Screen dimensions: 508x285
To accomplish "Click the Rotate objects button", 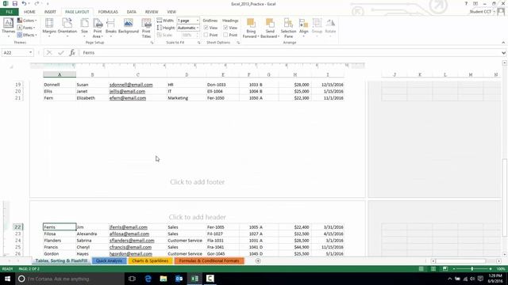I will click(x=330, y=28).
